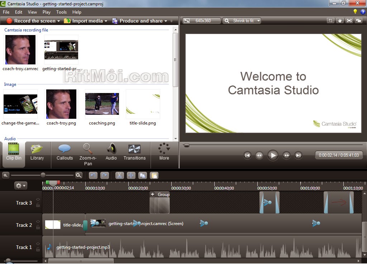
Task: Click the timeline zoom slider handle
Action: [43, 175]
